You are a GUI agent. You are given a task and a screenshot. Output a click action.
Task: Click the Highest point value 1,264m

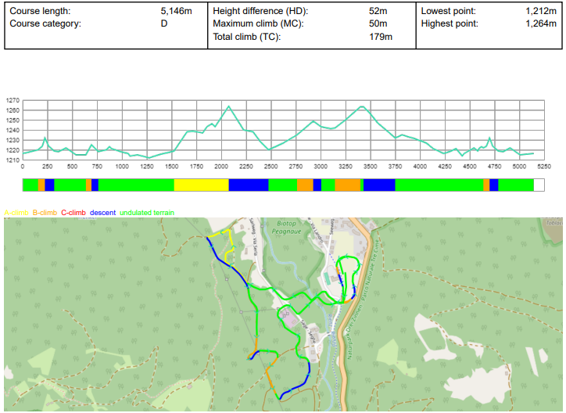[543, 23]
